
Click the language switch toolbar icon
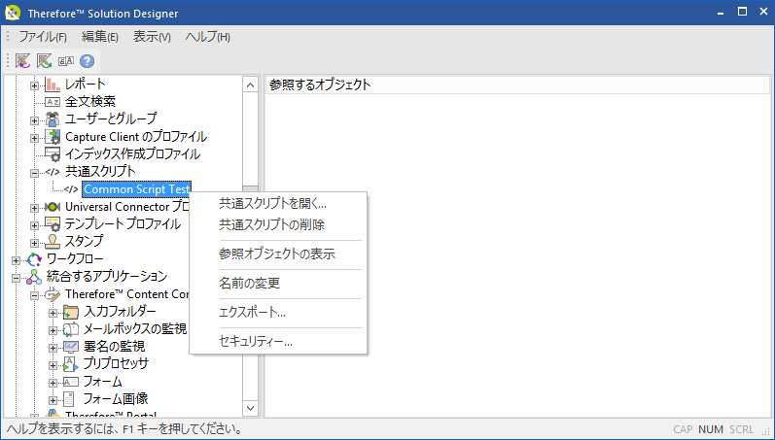click(x=66, y=61)
